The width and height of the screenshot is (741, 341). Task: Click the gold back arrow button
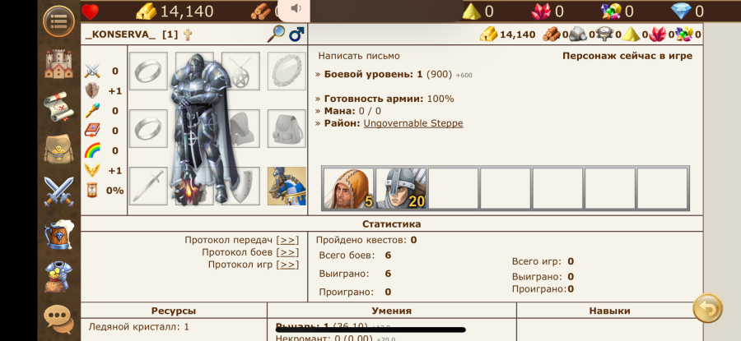click(x=707, y=308)
